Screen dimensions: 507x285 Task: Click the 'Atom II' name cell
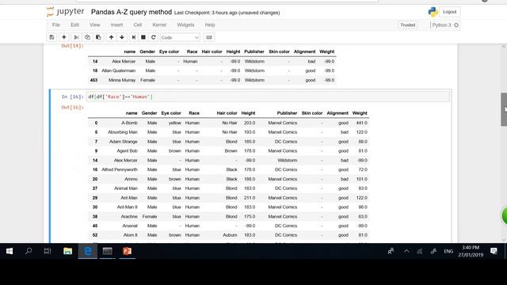point(130,235)
